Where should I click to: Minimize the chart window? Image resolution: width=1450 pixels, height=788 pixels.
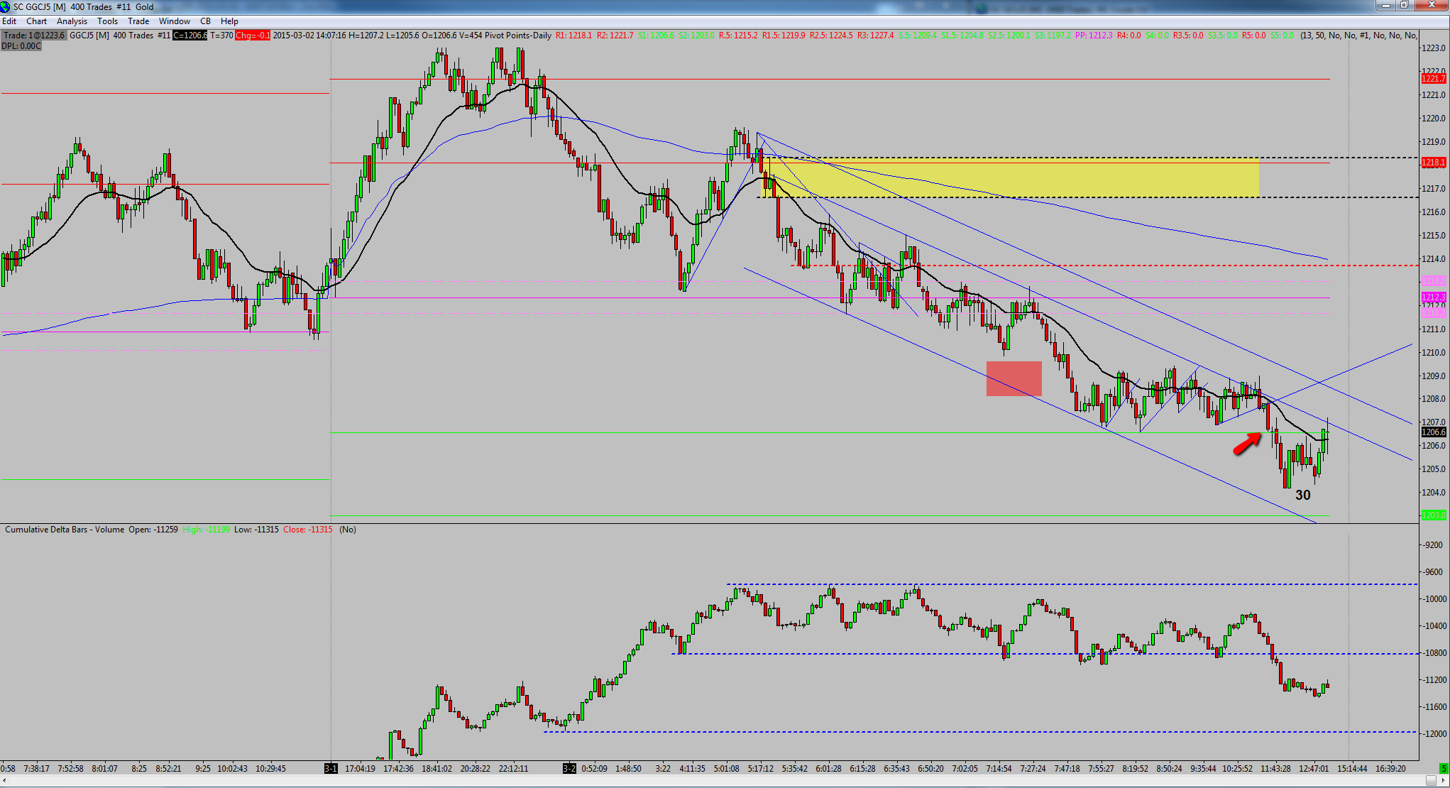[x=1386, y=6]
